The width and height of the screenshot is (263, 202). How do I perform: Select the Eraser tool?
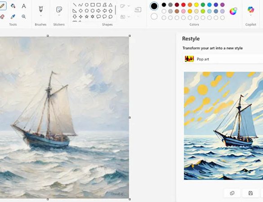tap(2, 17)
